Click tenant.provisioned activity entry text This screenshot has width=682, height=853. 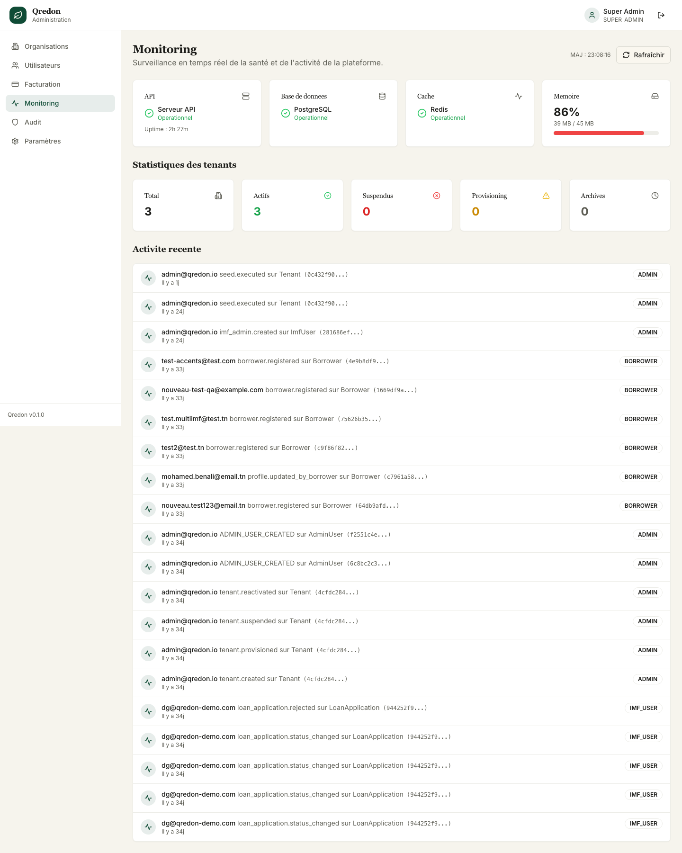260,650
